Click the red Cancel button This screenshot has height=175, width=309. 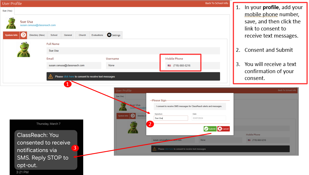pyautogui.click(x=224, y=129)
